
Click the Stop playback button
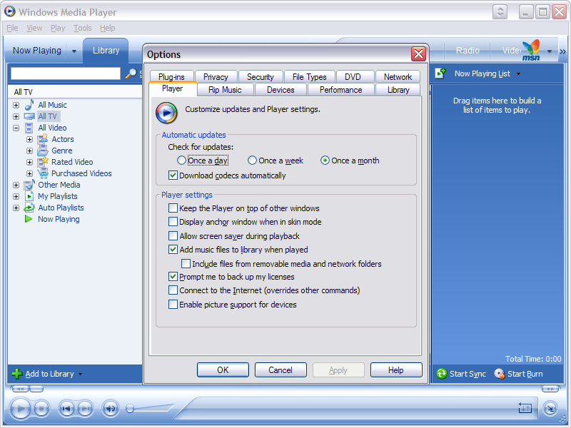[41, 409]
